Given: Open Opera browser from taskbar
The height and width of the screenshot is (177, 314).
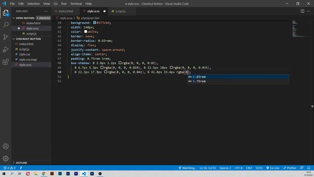Looking at the screenshot, I should click(x=28, y=174).
